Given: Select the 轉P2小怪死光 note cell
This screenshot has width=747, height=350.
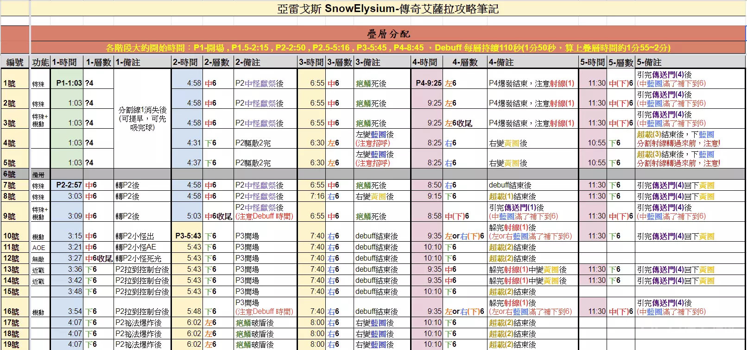Looking at the screenshot, I should coord(142,259).
